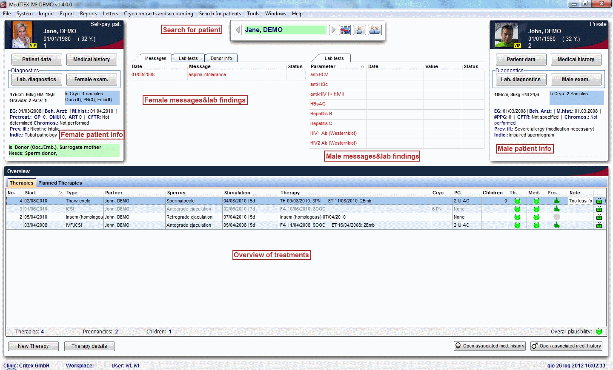Open the Import menu
Viewport: 613px width, 370px height.
tap(46, 14)
